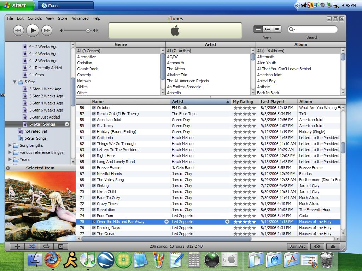The height and width of the screenshot is (271, 362).
Task: Click the Burn Disc button
Action: [x=297, y=246]
